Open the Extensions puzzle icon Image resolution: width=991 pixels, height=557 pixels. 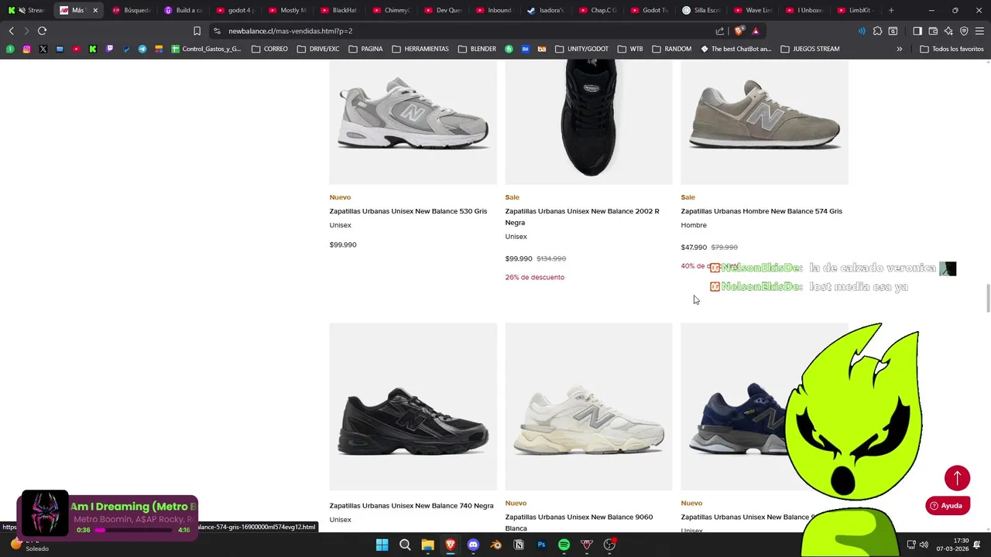click(877, 31)
